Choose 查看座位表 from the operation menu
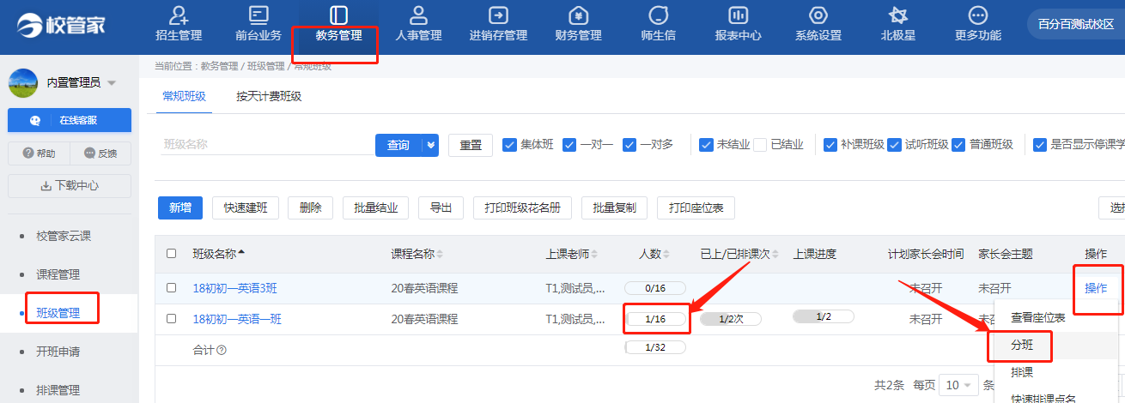Image resolution: width=1125 pixels, height=403 pixels. click(1038, 317)
